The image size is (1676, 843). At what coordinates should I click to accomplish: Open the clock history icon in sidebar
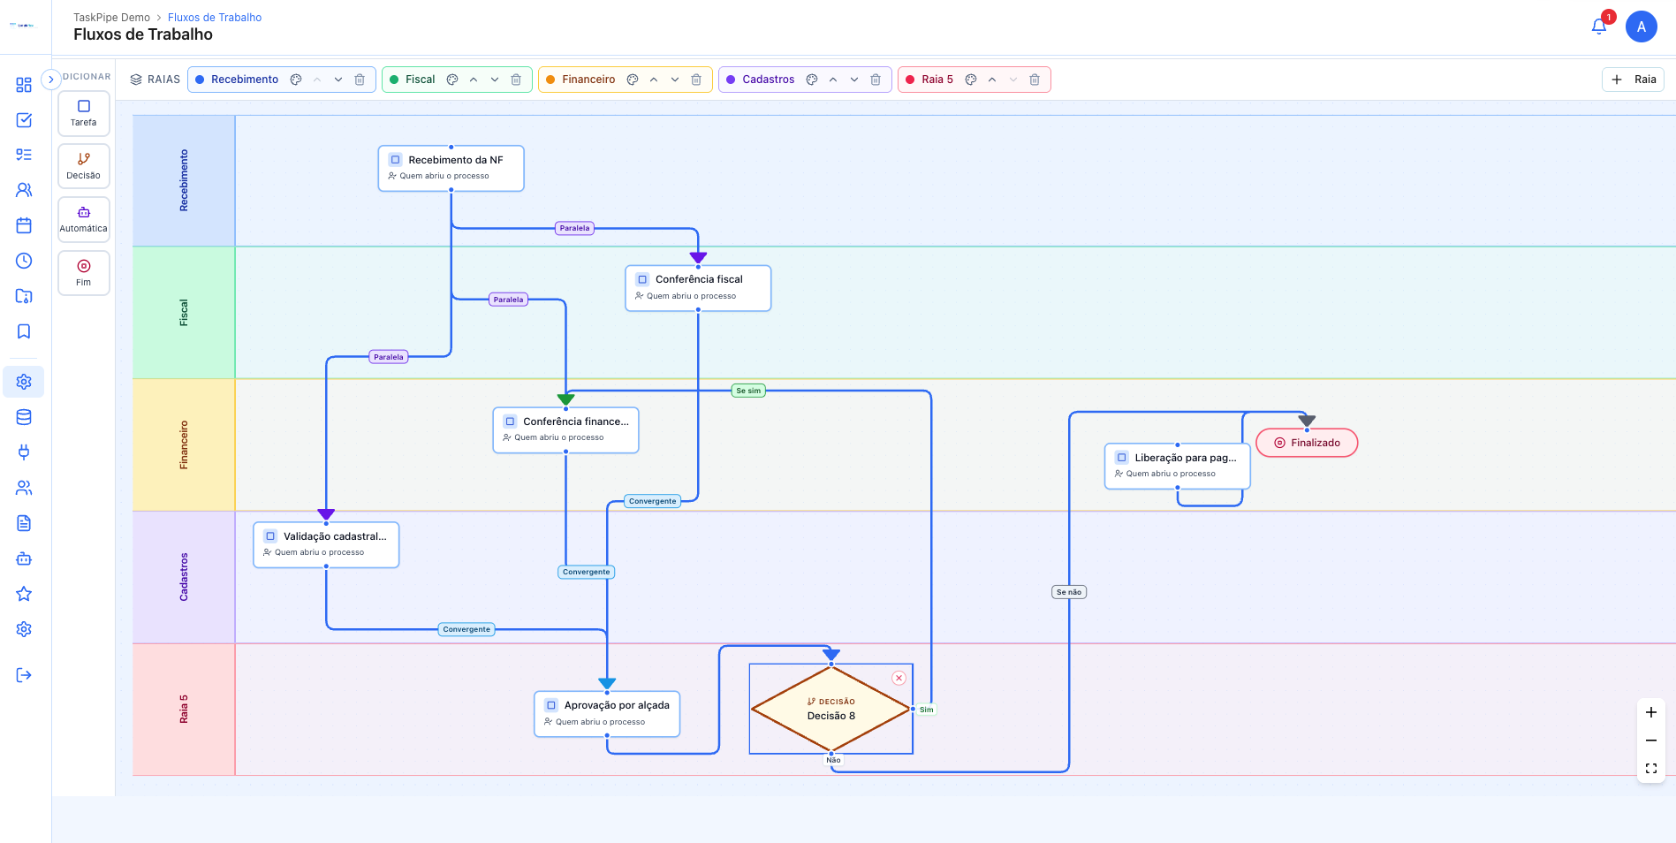click(24, 261)
